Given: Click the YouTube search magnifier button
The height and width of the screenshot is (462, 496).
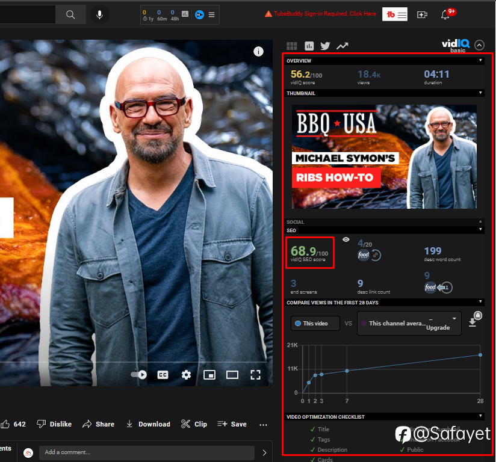Looking at the screenshot, I should click(x=70, y=14).
